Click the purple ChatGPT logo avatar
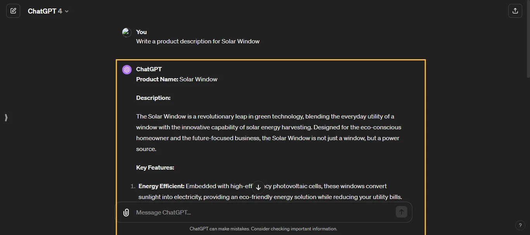Viewport: 530px width, 235px height. click(x=127, y=70)
